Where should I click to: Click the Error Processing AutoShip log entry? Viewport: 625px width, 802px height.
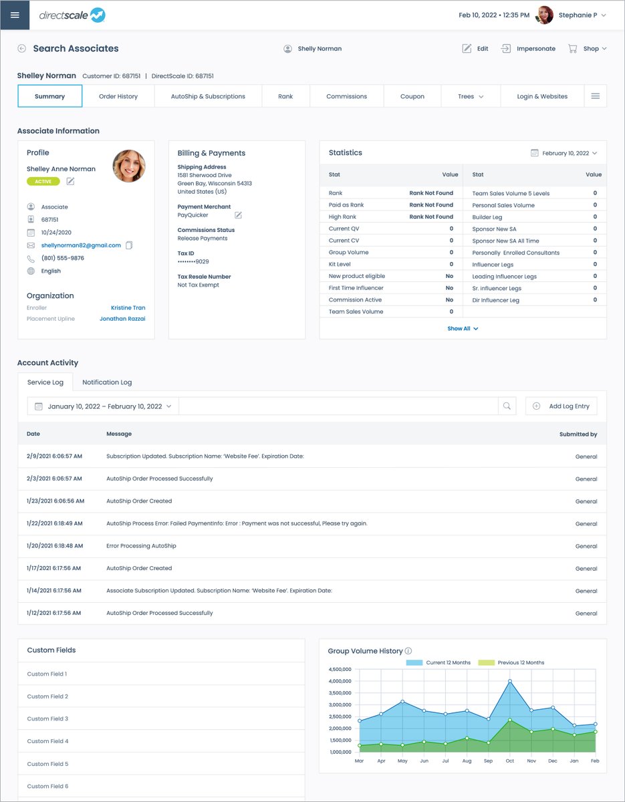(x=141, y=546)
